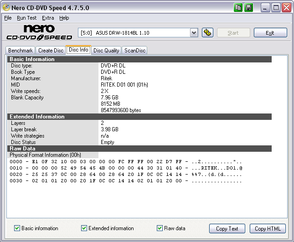Open the Extra menu

(x=48, y=18)
